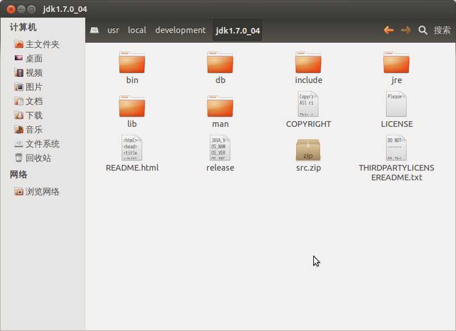Open the man folder icon

[220, 106]
